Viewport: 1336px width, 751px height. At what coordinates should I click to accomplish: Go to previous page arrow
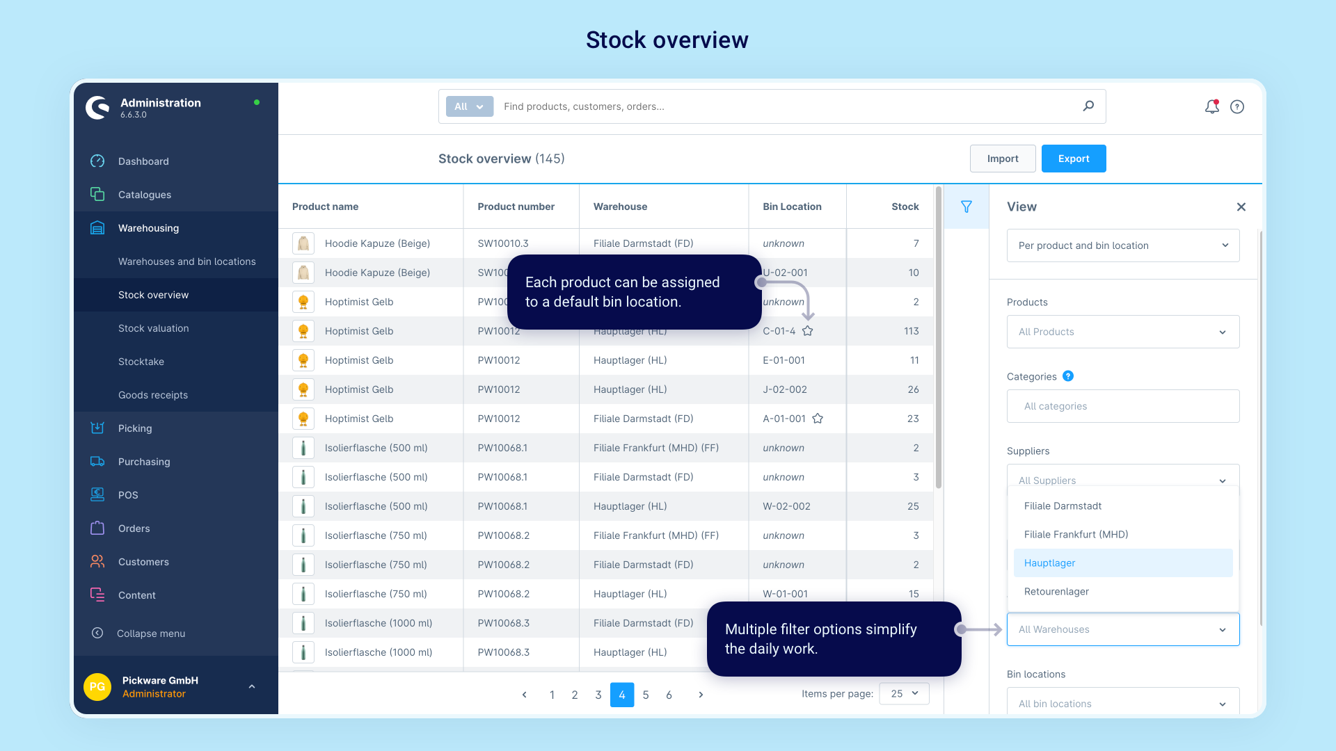coord(525,695)
